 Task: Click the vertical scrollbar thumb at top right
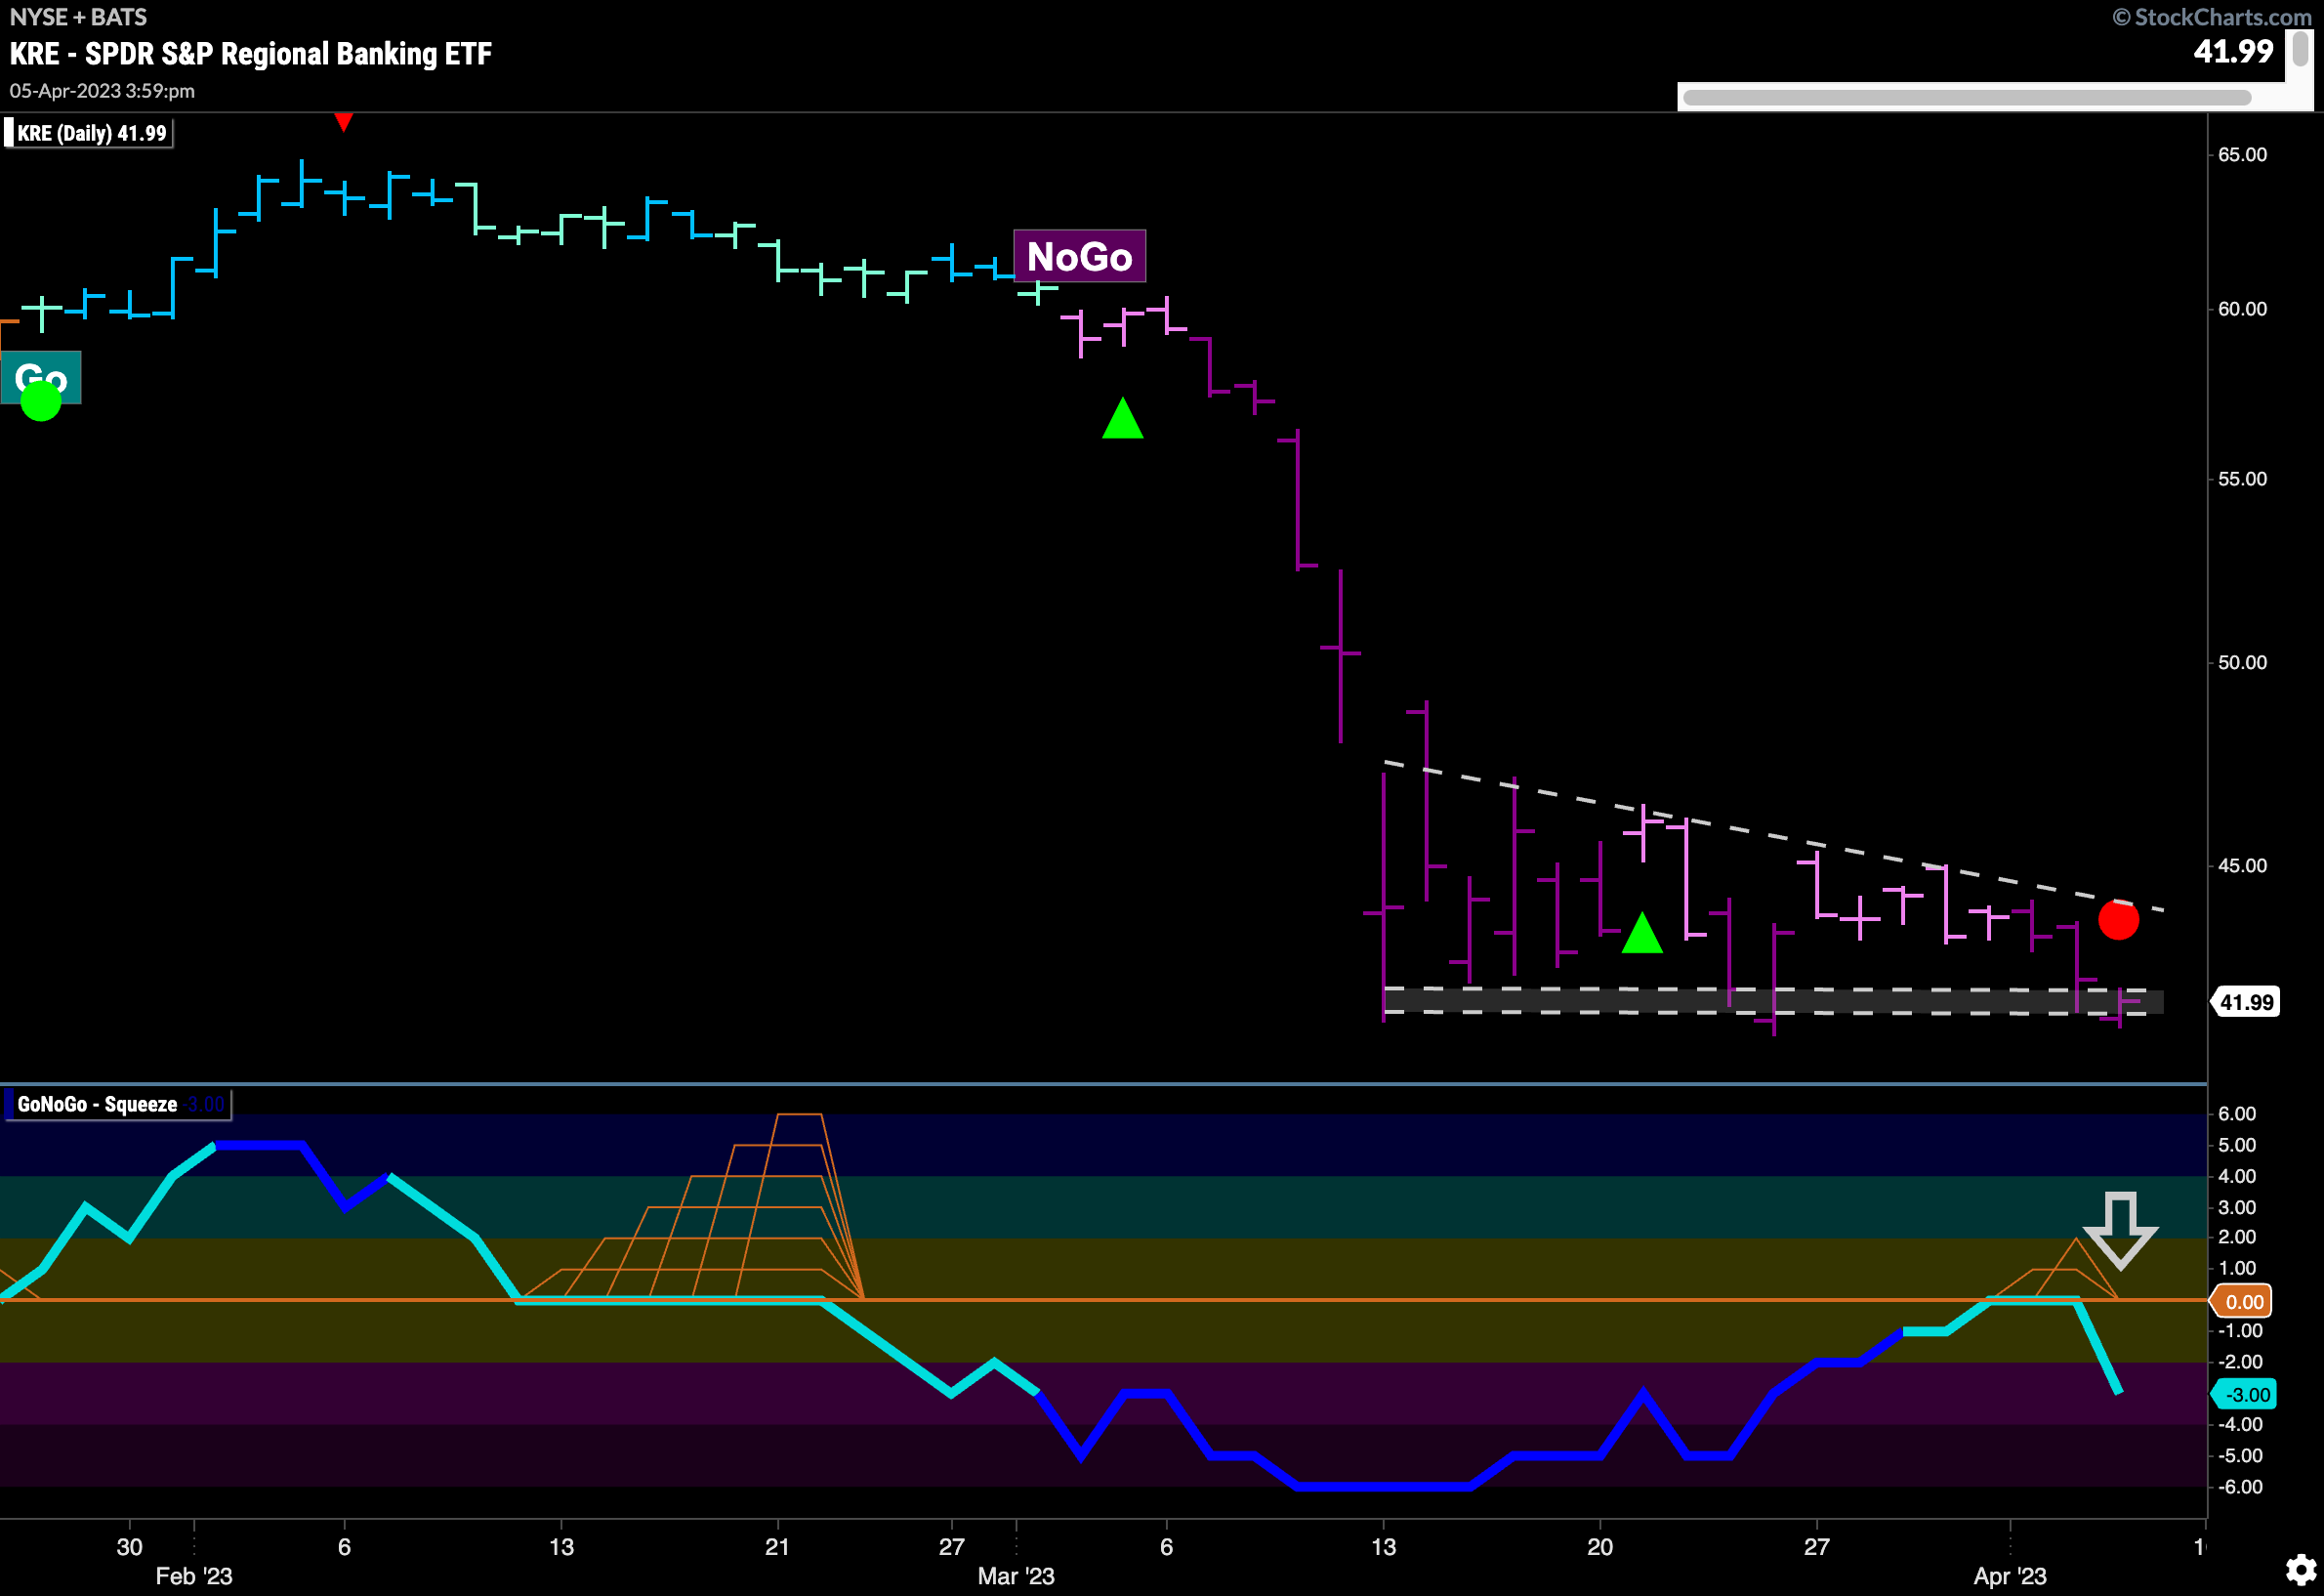[x=2300, y=48]
